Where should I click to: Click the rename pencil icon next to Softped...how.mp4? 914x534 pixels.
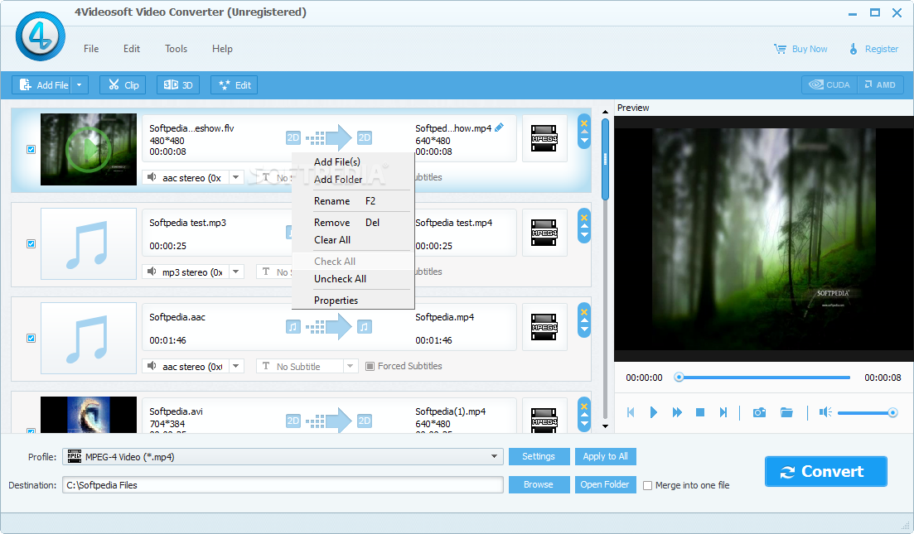tap(498, 127)
